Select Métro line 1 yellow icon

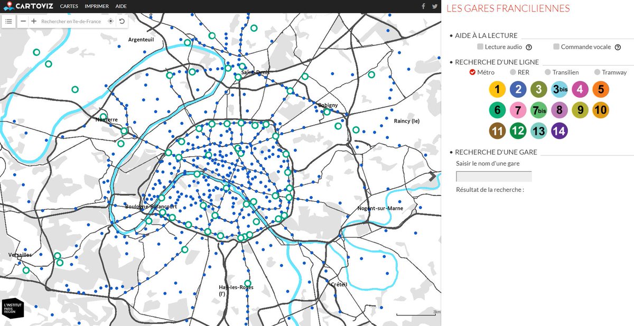coord(497,89)
